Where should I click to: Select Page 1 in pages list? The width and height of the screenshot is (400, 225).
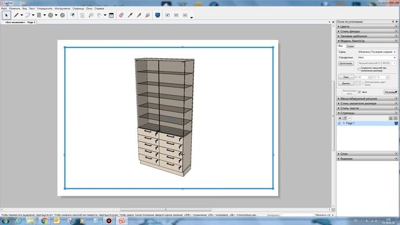tap(367, 123)
